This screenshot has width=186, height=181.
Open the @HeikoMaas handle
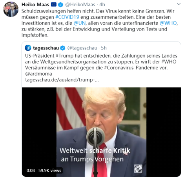point(80,5)
